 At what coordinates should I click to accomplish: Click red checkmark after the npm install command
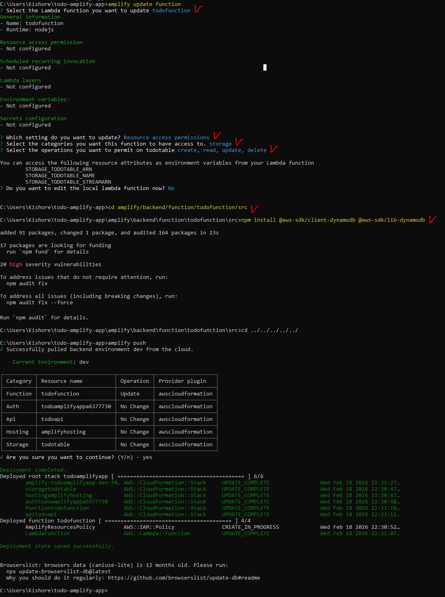point(432,219)
